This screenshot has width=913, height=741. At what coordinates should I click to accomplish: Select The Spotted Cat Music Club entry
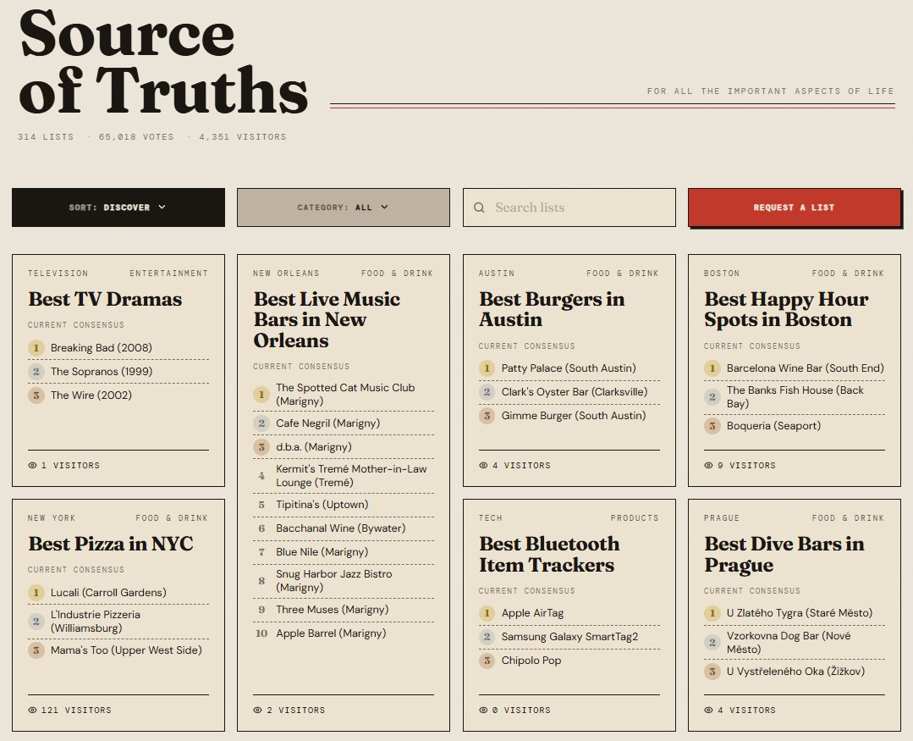(344, 395)
